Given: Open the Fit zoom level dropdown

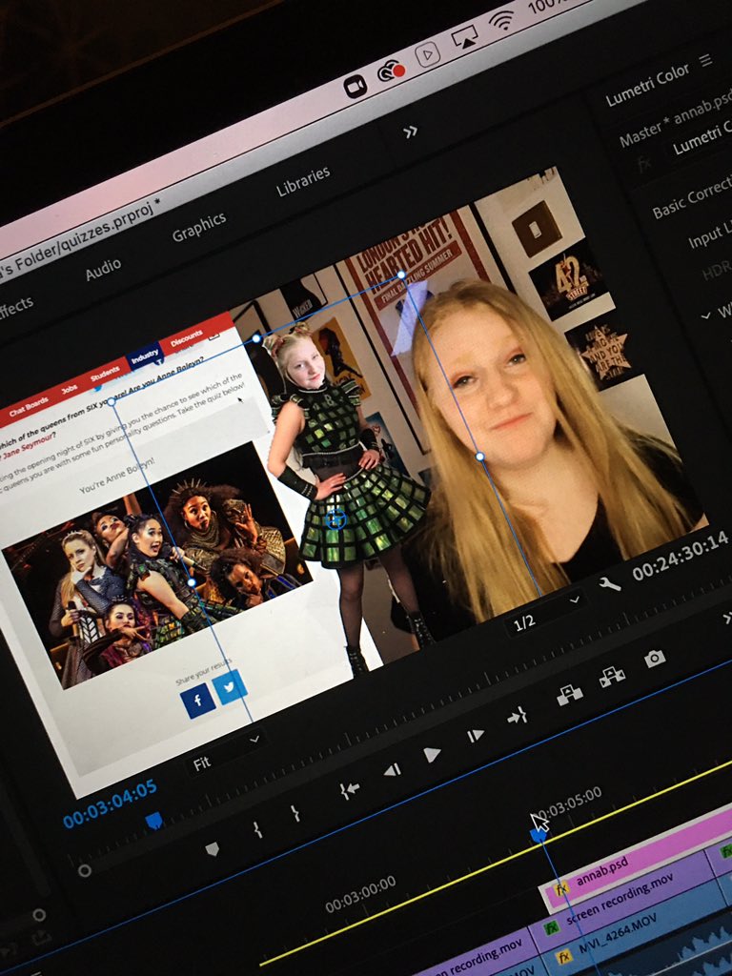Looking at the screenshot, I should coord(225,753).
